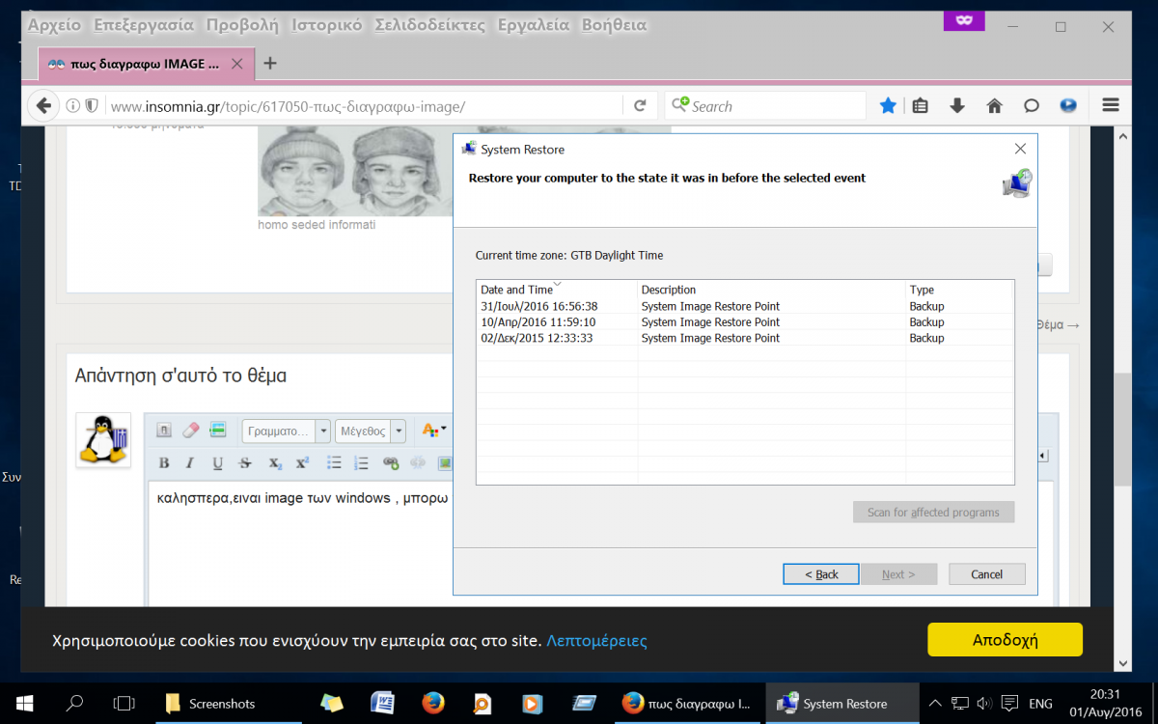This screenshot has height=724, width=1158.
Task: Go back using Firefox back arrow
Action: tap(42, 105)
